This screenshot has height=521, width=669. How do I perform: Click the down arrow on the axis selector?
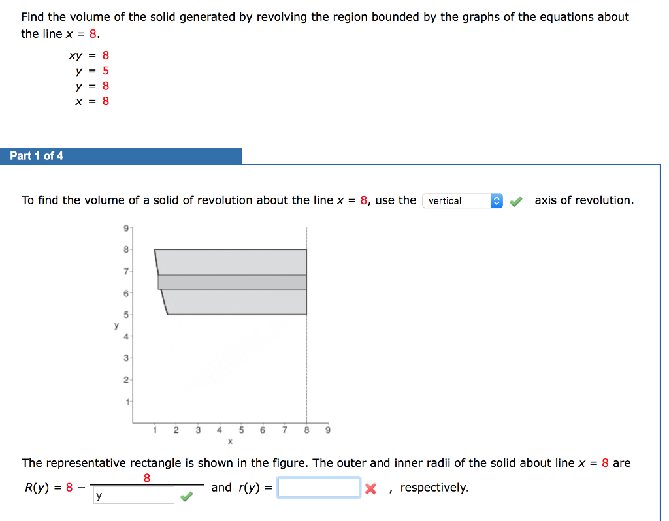click(x=497, y=203)
